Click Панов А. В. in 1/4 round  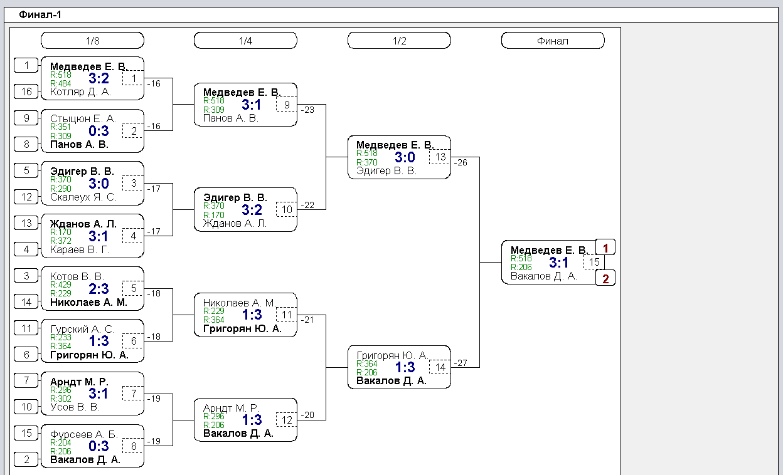click(231, 118)
